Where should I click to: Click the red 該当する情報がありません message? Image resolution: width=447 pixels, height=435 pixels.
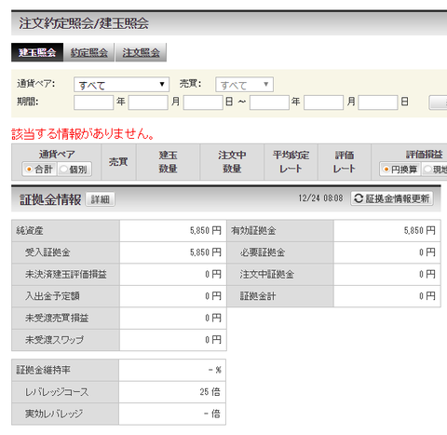(83, 134)
